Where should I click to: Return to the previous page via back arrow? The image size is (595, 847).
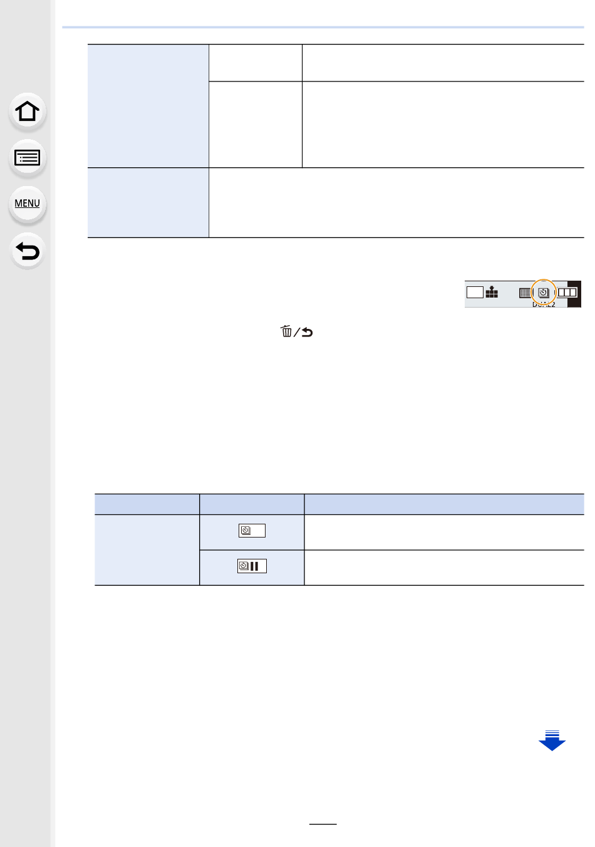(x=28, y=251)
